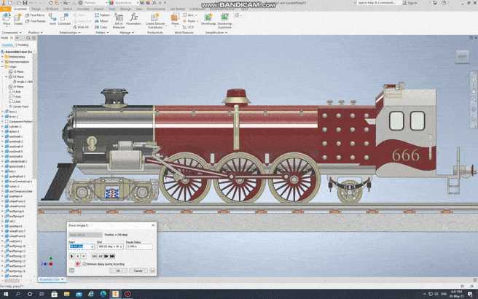Click the Create component icon

(x=18, y=19)
